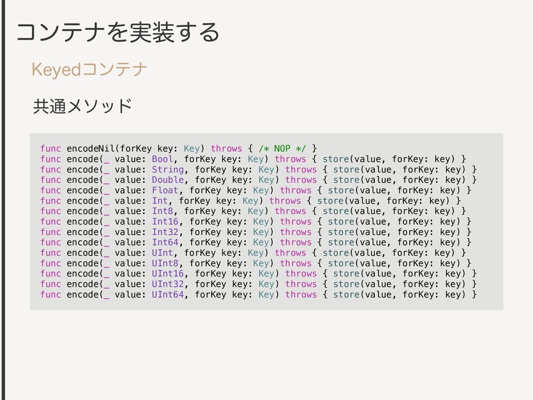
Task: Click the Keyedコンテナ subtitle
Action: pyautogui.click(x=89, y=69)
